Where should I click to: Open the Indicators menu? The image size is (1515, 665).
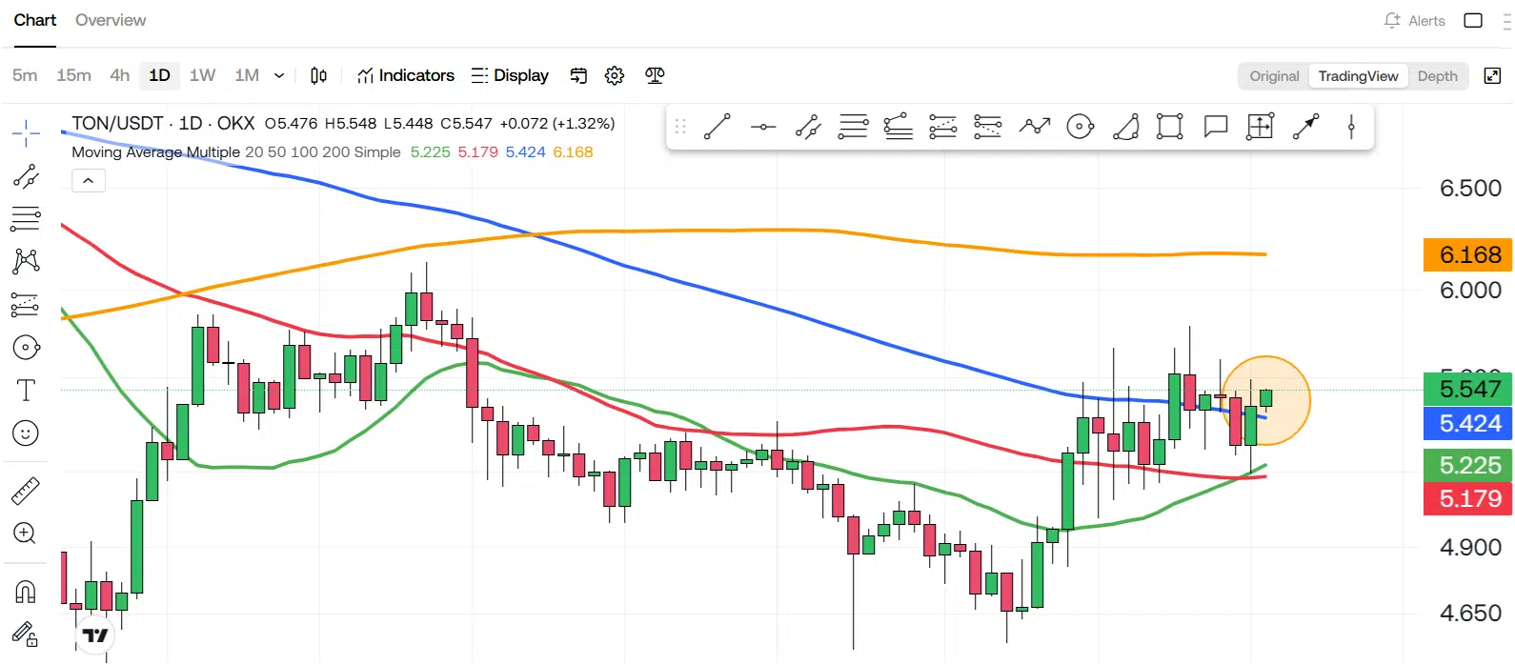(x=406, y=75)
